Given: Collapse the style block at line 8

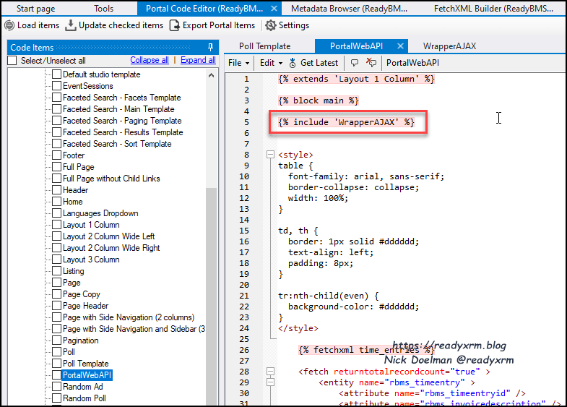Looking at the screenshot, I should (x=270, y=155).
